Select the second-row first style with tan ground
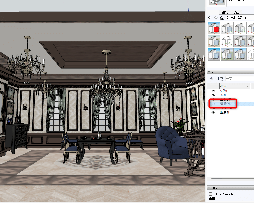This screenshot has width=254, height=203. click(214, 41)
